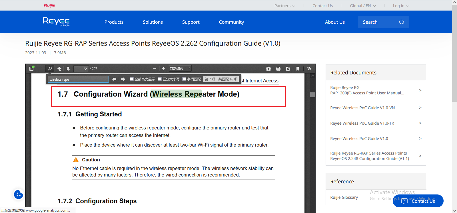The width and height of the screenshot is (457, 213).
Task: Toggle the PDF find bar magnifier
Action: (50, 68)
